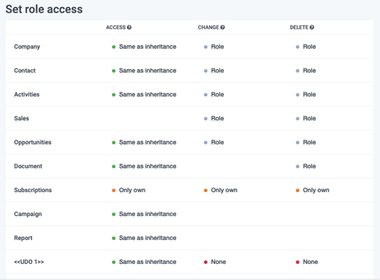The height and width of the screenshot is (280, 380).
Task: Click the help icon next to DELETE
Action: tap(312, 28)
